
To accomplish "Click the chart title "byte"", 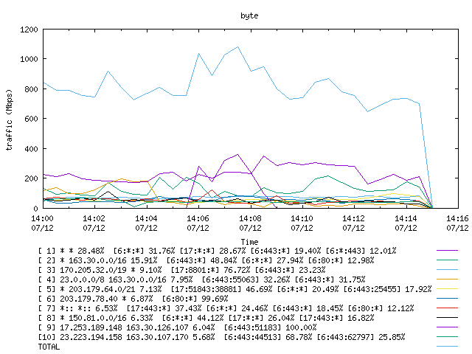I will [x=249, y=15].
